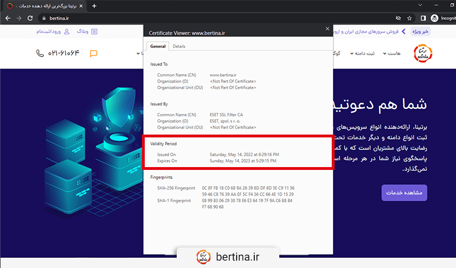
Task: Open the tab search dropdown arrow
Action: [x=420, y=5]
